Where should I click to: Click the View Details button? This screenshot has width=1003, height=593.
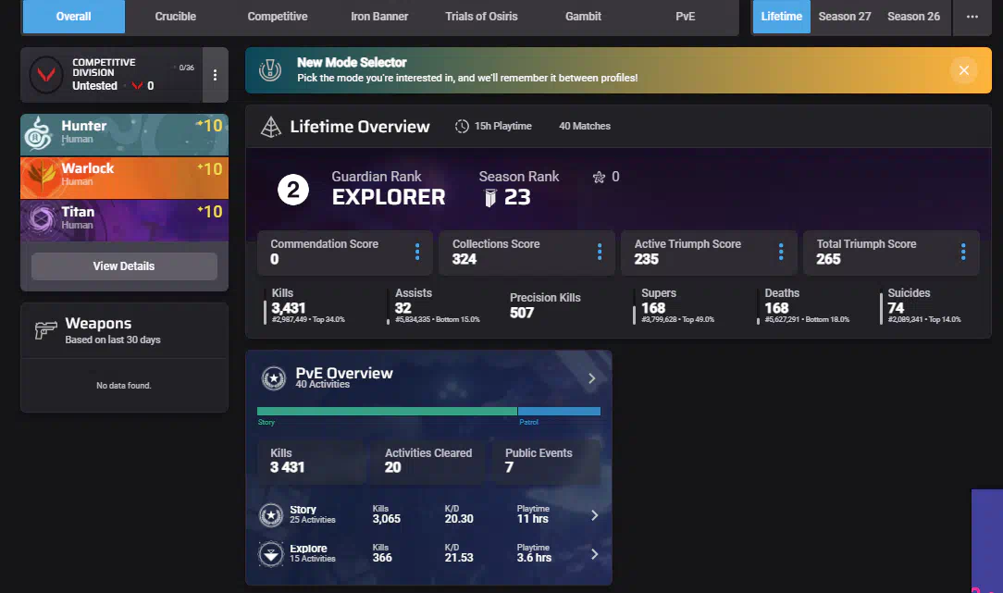[x=124, y=266]
